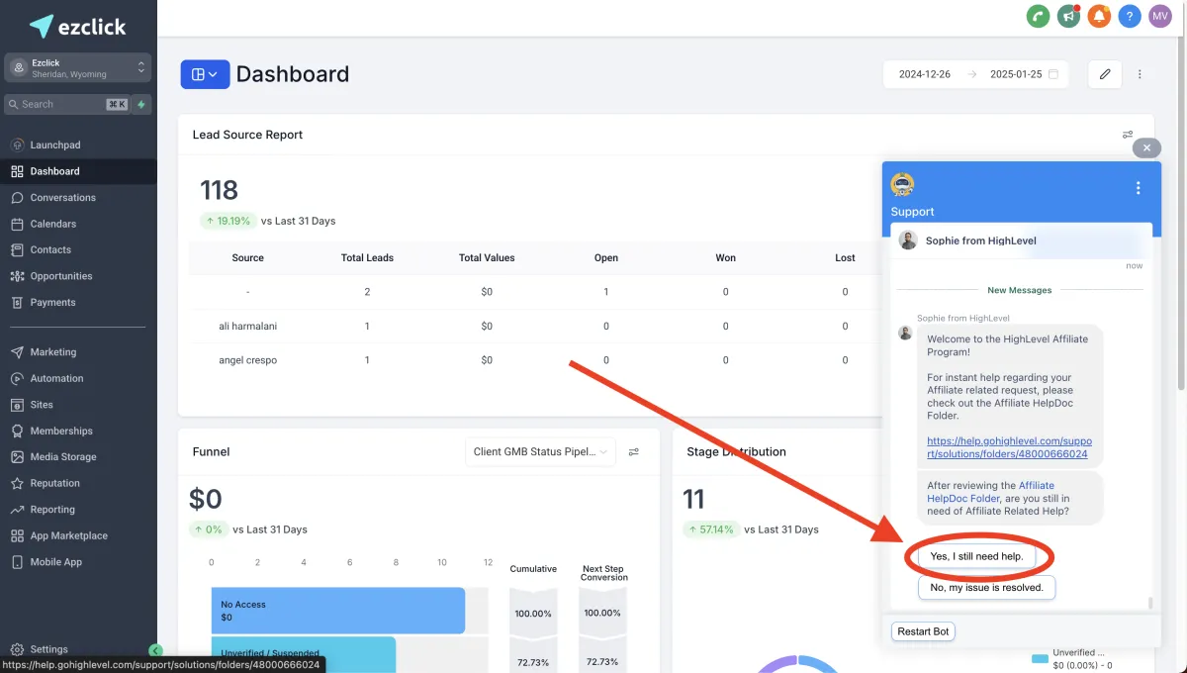Close the support chat widget

pos(1146,147)
